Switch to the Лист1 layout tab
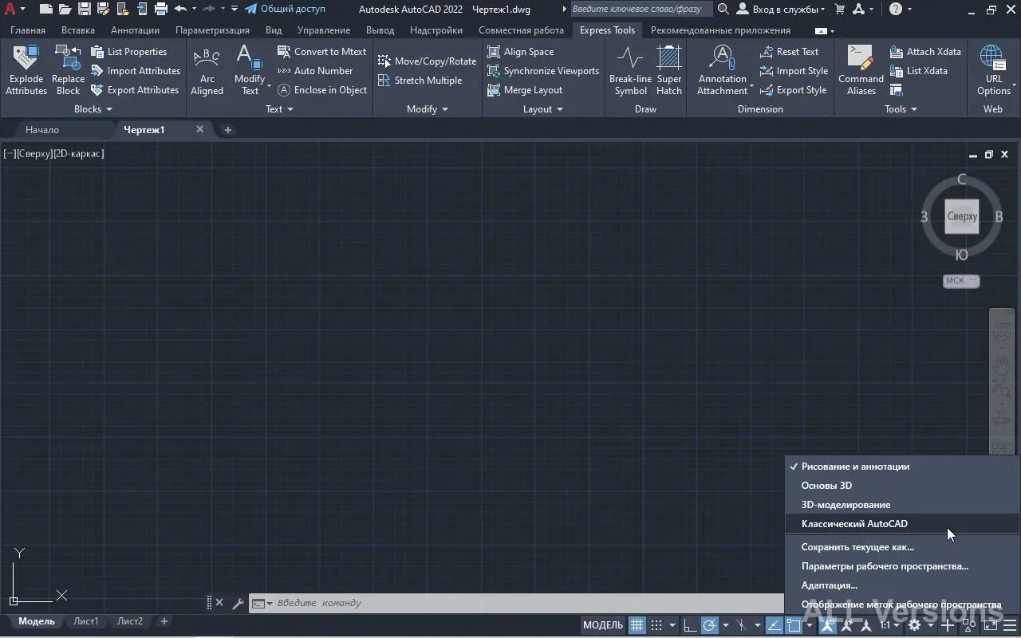 (x=85, y=621)
